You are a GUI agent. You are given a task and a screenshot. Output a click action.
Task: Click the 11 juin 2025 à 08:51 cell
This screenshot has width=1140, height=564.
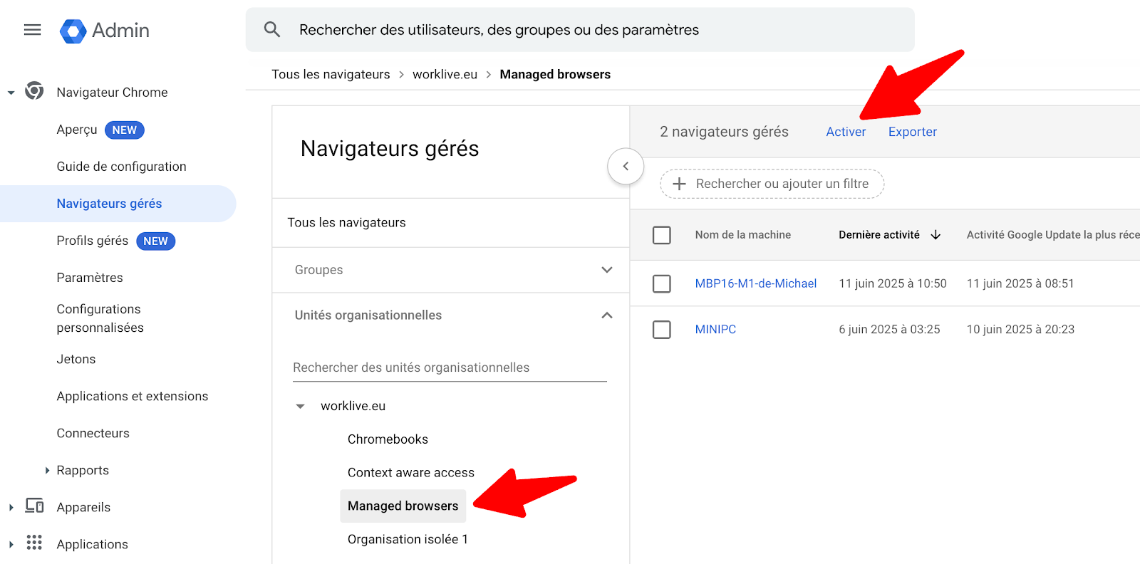coord(1020,283)
